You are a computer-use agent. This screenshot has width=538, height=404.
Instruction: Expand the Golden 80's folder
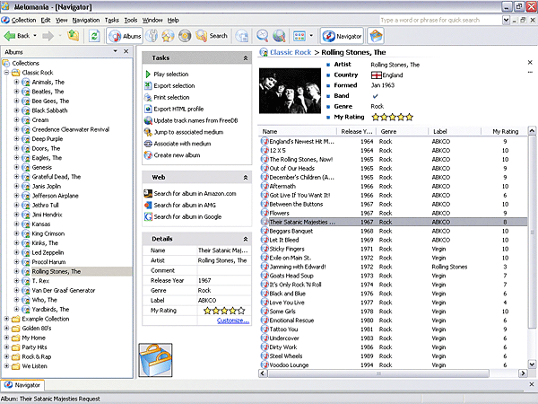click(x=6, y=328)
